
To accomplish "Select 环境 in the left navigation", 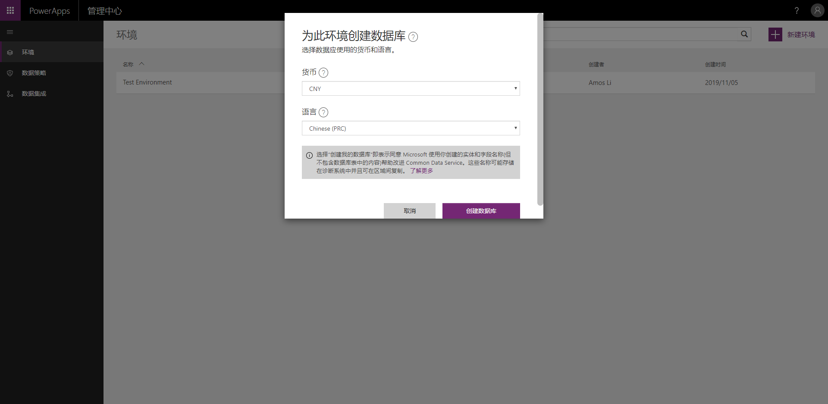I will click(x=28, y=52).
